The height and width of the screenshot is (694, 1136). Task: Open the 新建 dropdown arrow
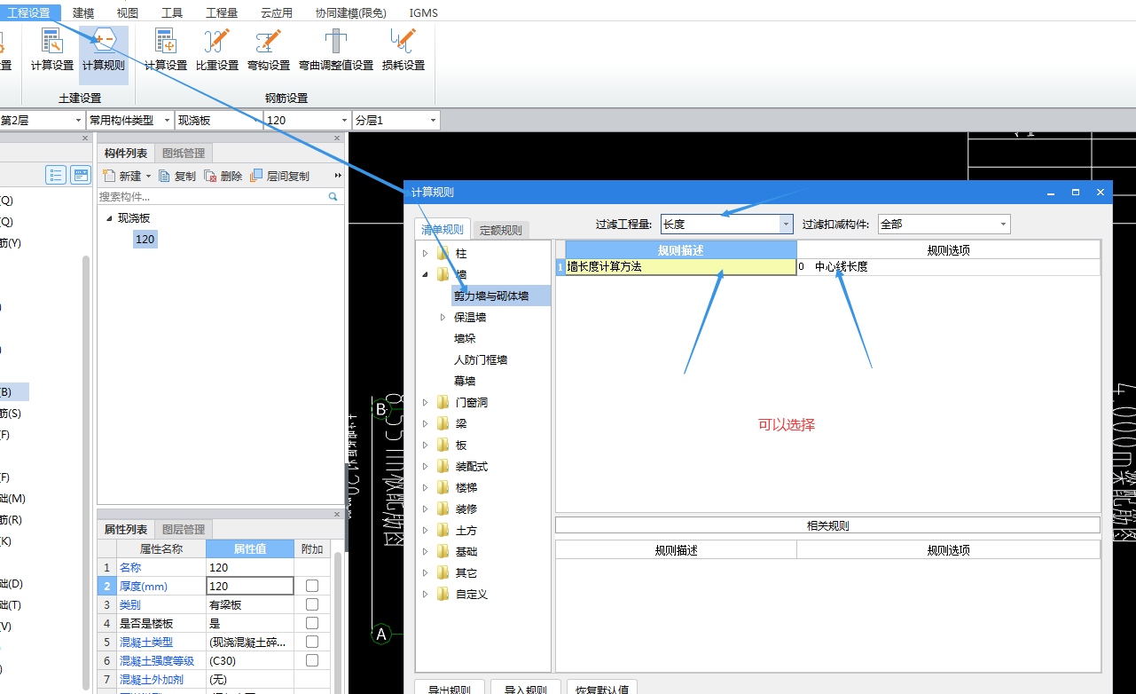148,177
